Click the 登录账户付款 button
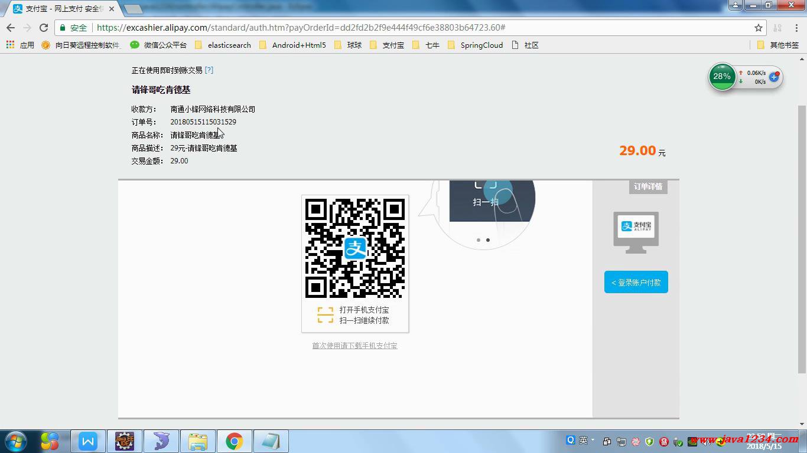The height and width of the screenshot is (453, 807). pos(636,283)
